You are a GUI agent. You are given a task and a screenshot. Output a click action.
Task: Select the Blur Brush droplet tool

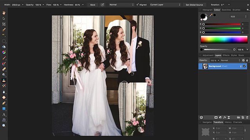click(x=4, y=92)
